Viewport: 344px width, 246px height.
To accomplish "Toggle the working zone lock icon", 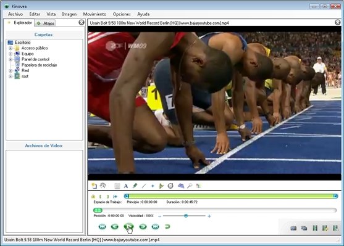I will coord(93,196).
